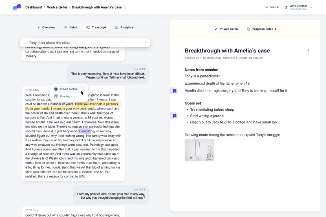Click the Overview lightning icon
The height and width of the screenshot is (217, 326).
(39, 27)
